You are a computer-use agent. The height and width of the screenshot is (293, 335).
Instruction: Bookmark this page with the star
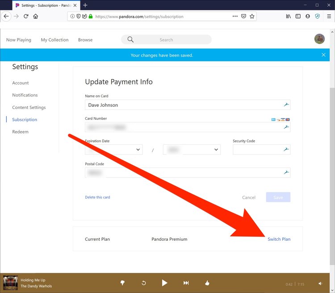coord(252,16)
